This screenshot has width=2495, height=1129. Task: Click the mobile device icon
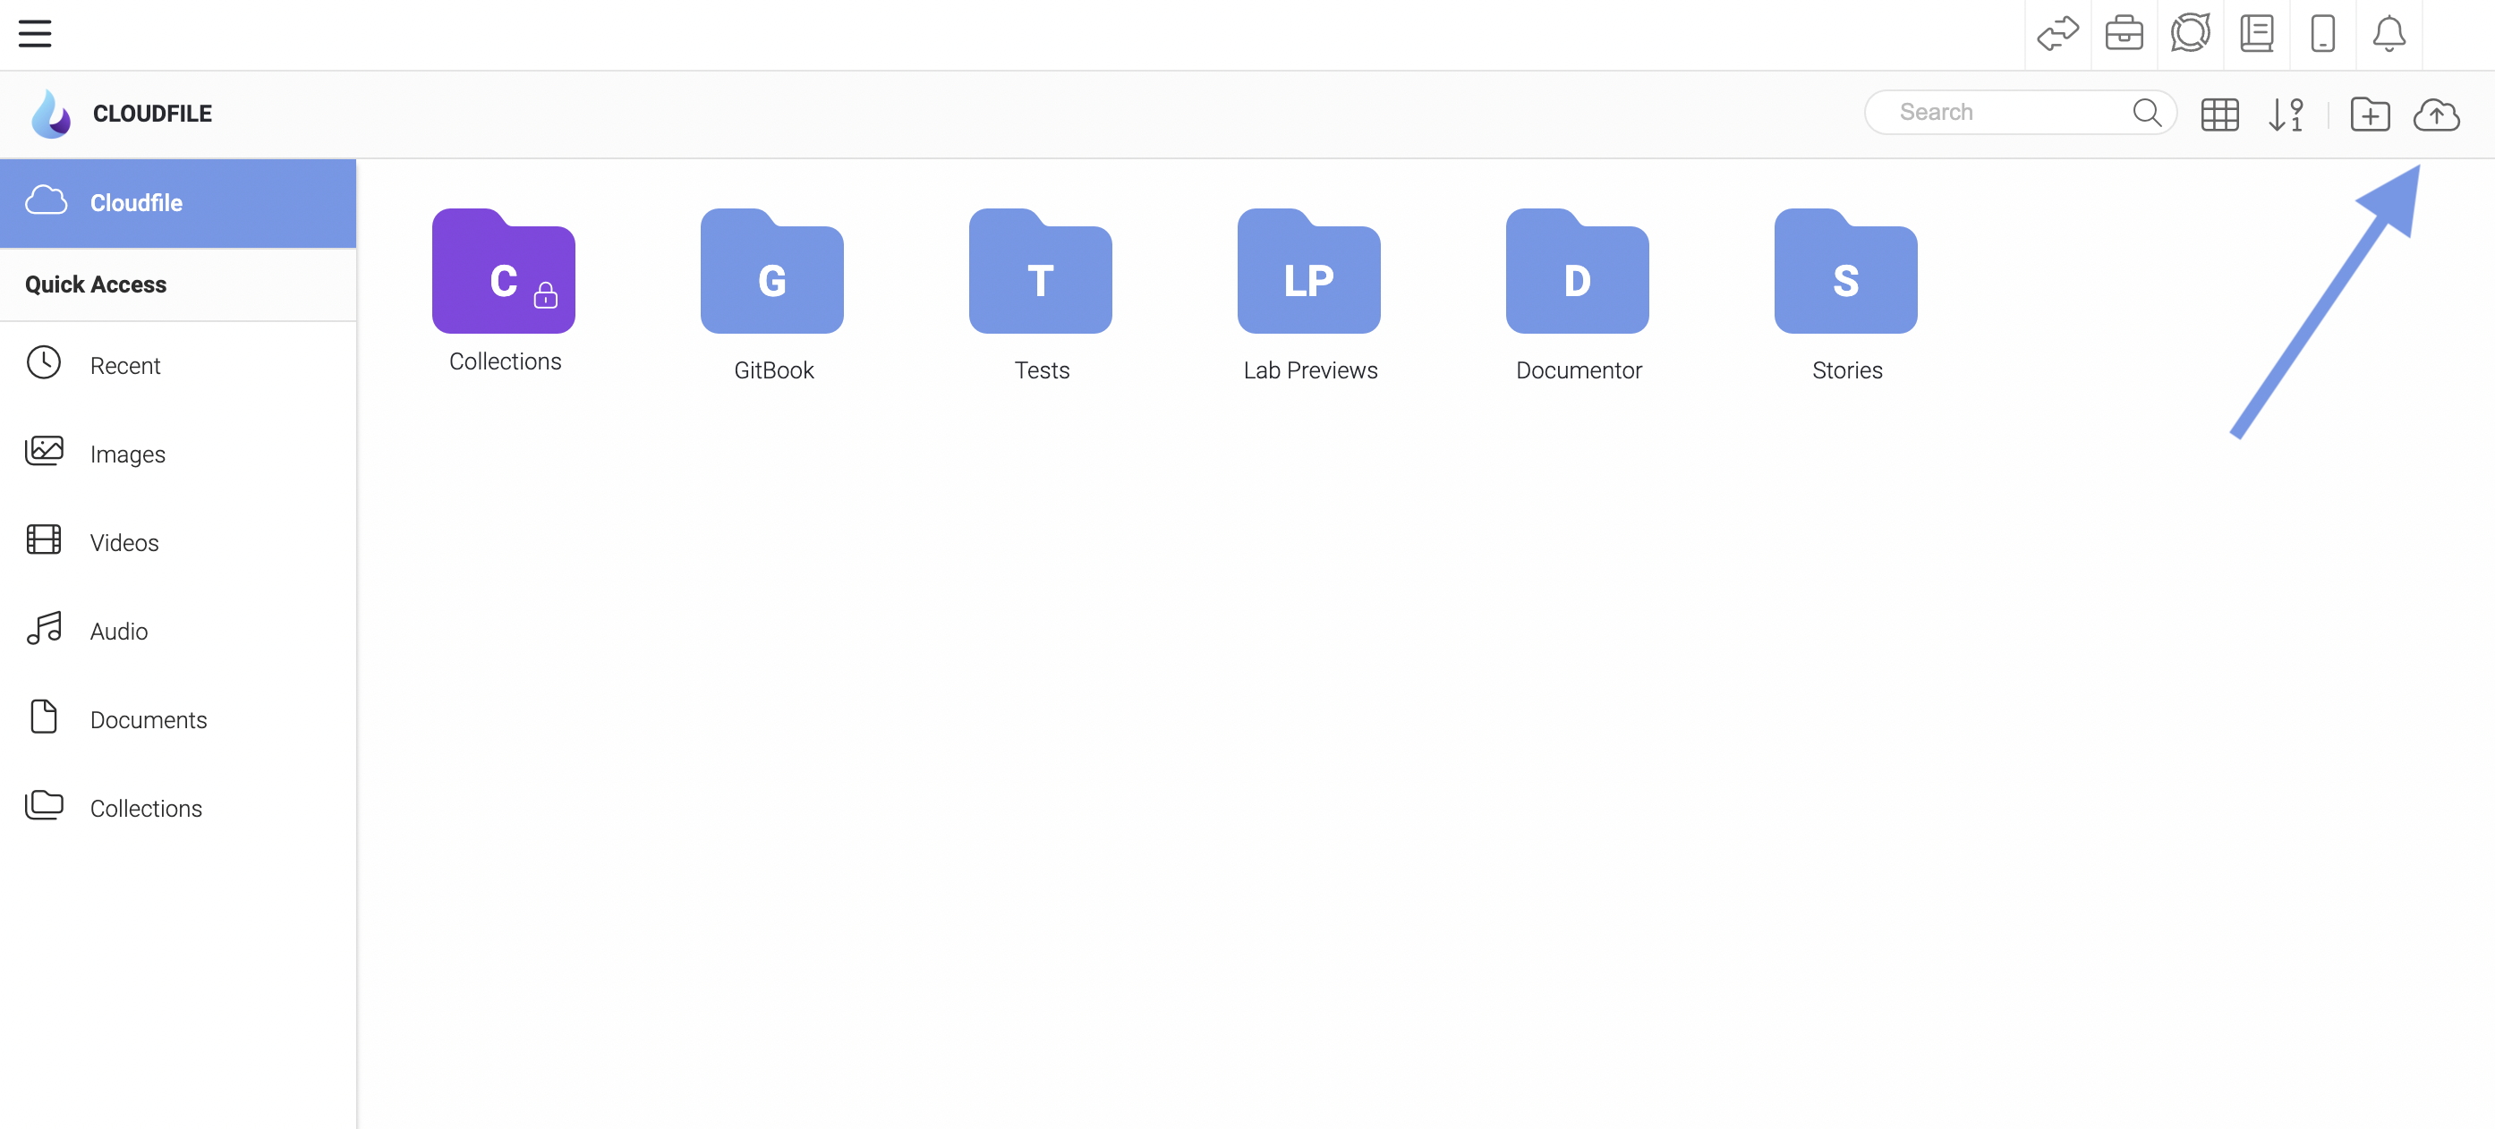(x=2322, y=34)
